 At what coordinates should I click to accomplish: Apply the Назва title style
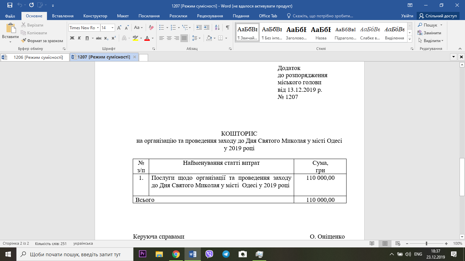point(321,33)
